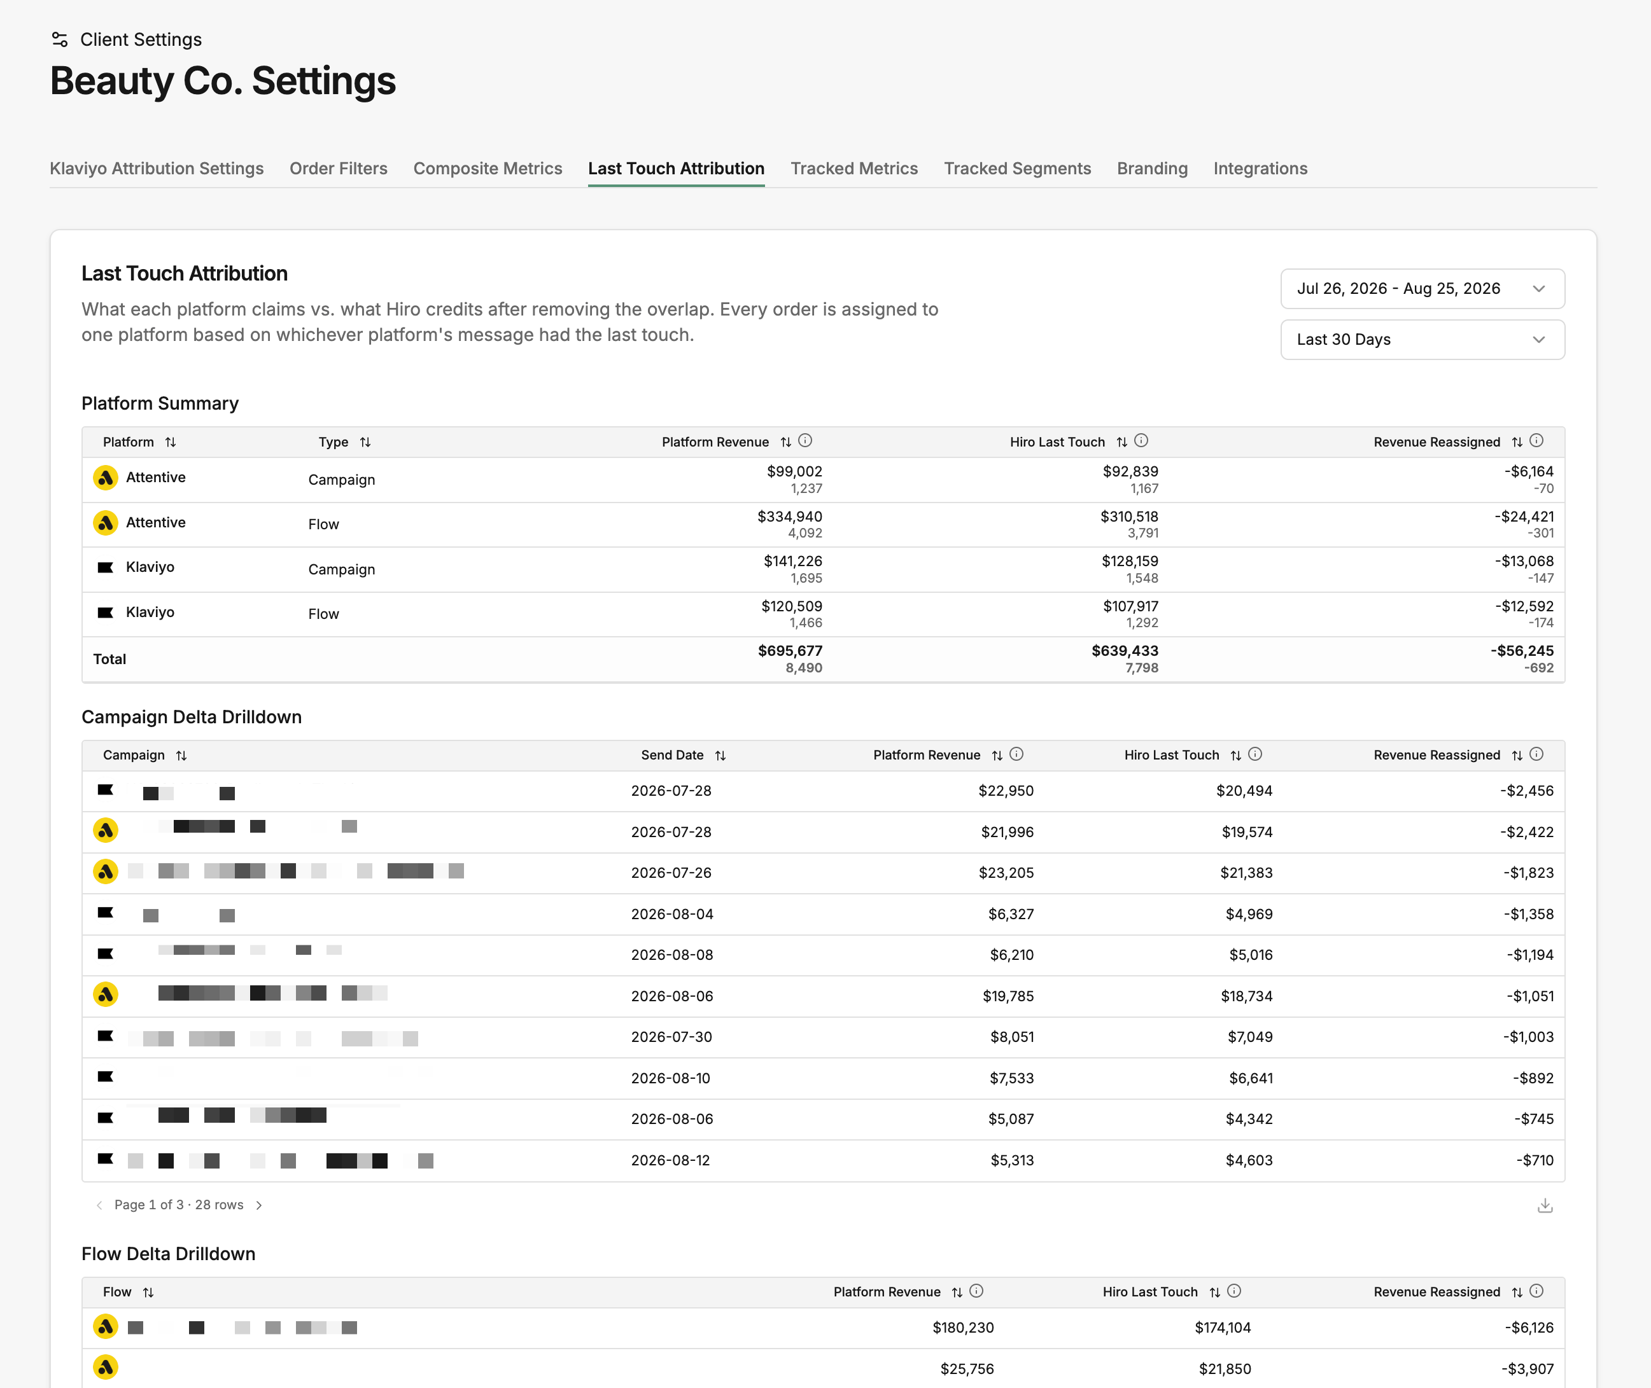
Task: Show info for Campaign Drilldown Hiro Last Touch
Action: [1256, 754]
